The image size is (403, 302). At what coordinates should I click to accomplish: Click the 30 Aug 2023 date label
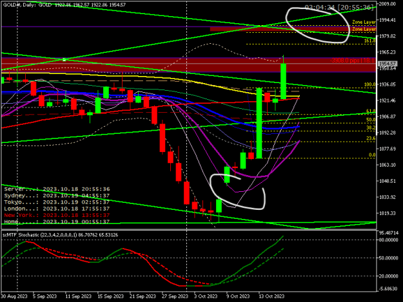[14, 296]
